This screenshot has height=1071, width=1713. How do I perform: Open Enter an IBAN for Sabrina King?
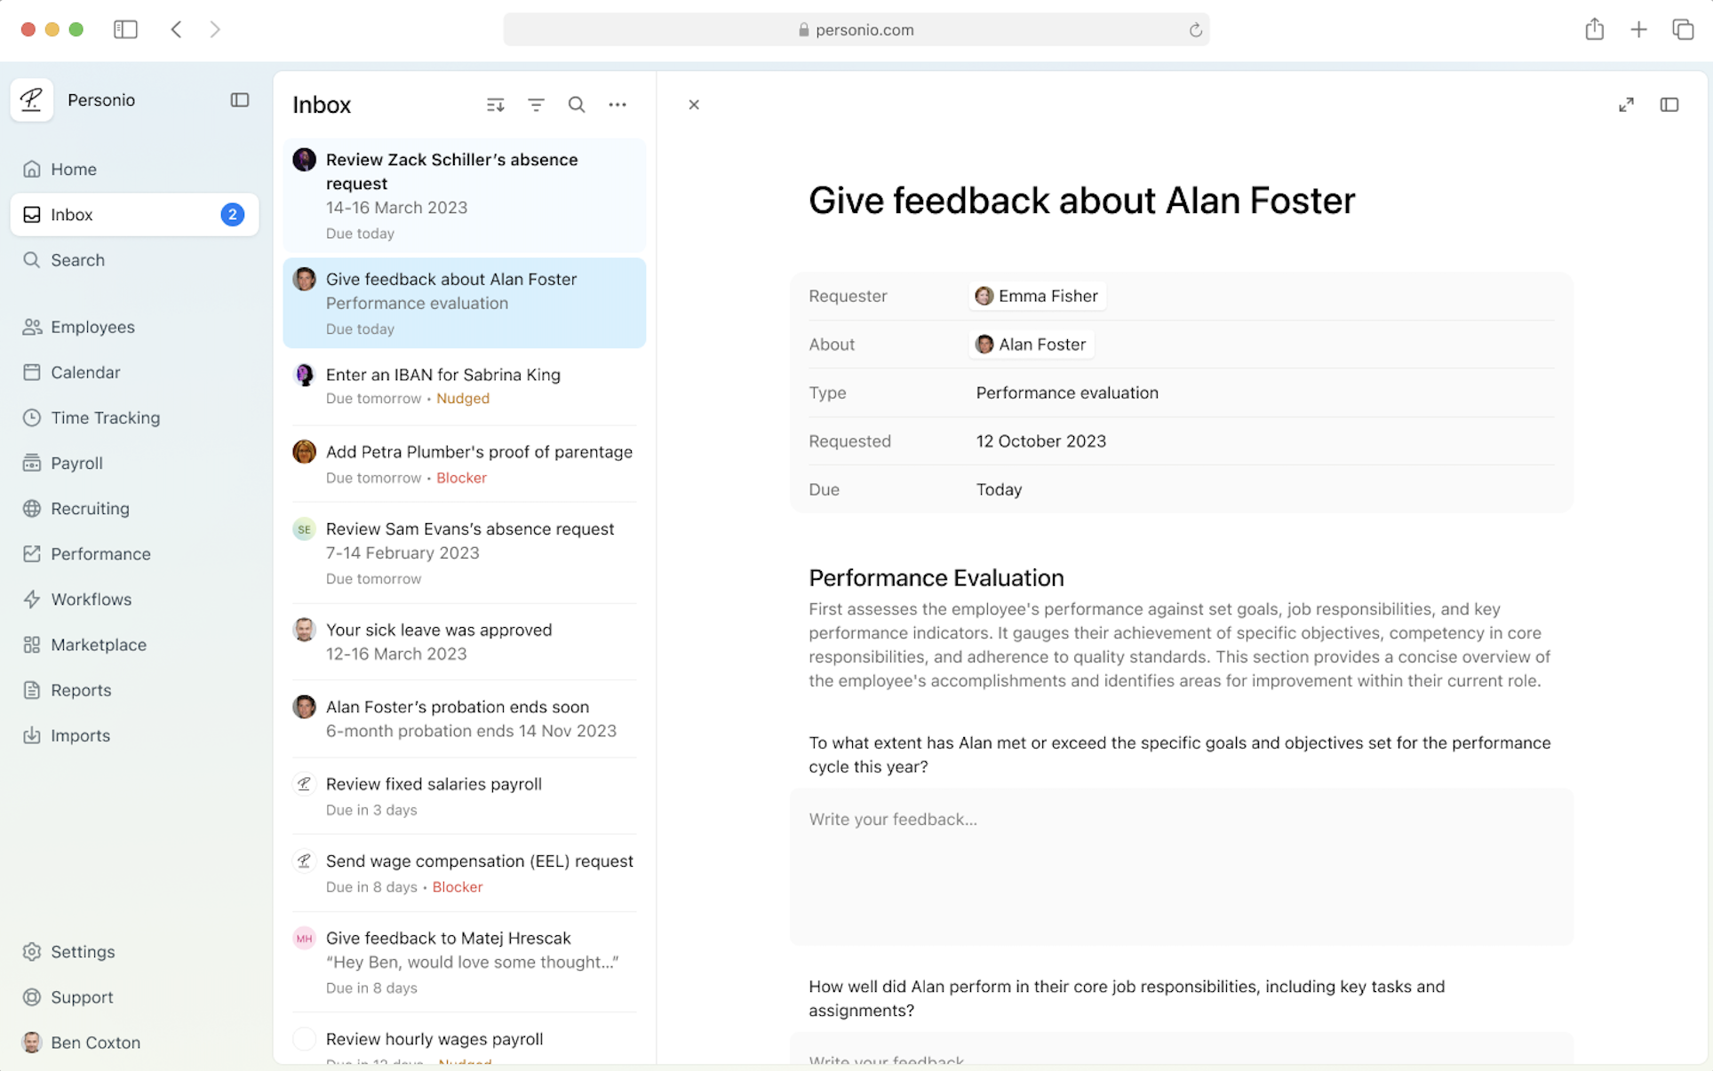click(x=464, y=385)
